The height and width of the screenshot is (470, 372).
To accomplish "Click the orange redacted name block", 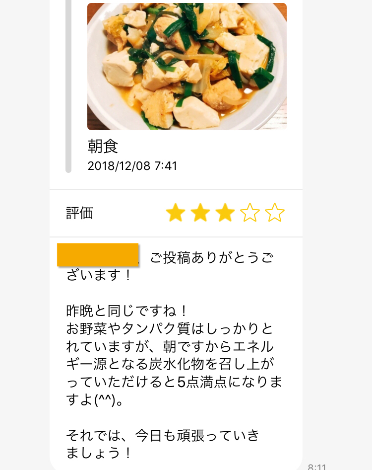I will coord(98,255).
